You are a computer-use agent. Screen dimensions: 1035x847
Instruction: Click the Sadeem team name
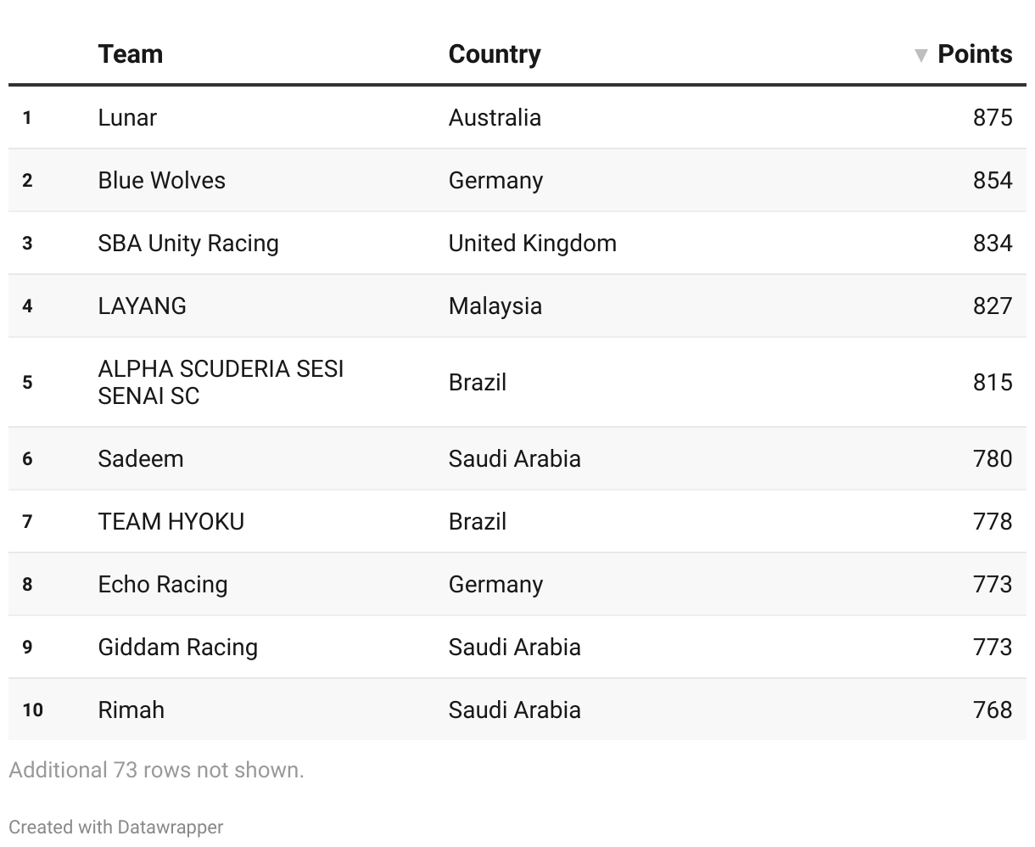point(140,458)
